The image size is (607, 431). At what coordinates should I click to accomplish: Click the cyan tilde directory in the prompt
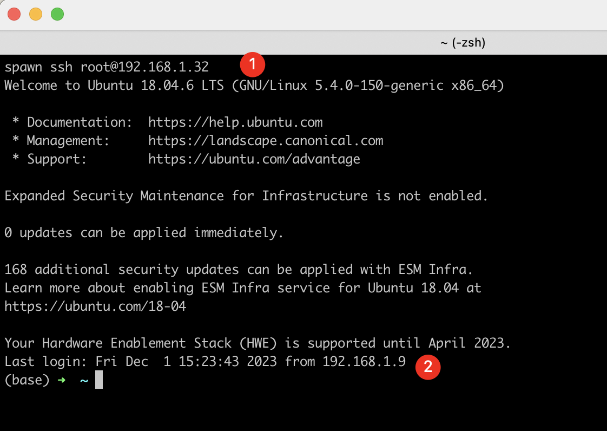(x=84, y=380)
